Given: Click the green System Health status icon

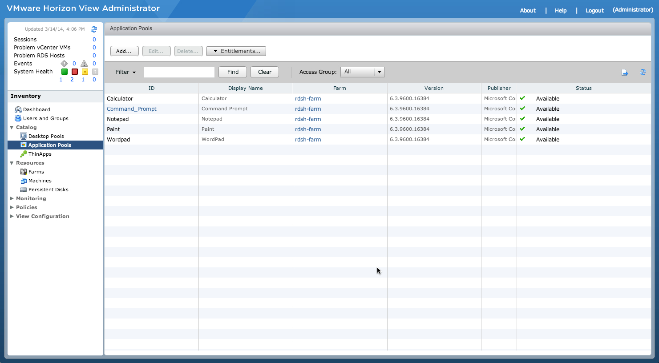Looking at the screenshot, I should [65, 72].
